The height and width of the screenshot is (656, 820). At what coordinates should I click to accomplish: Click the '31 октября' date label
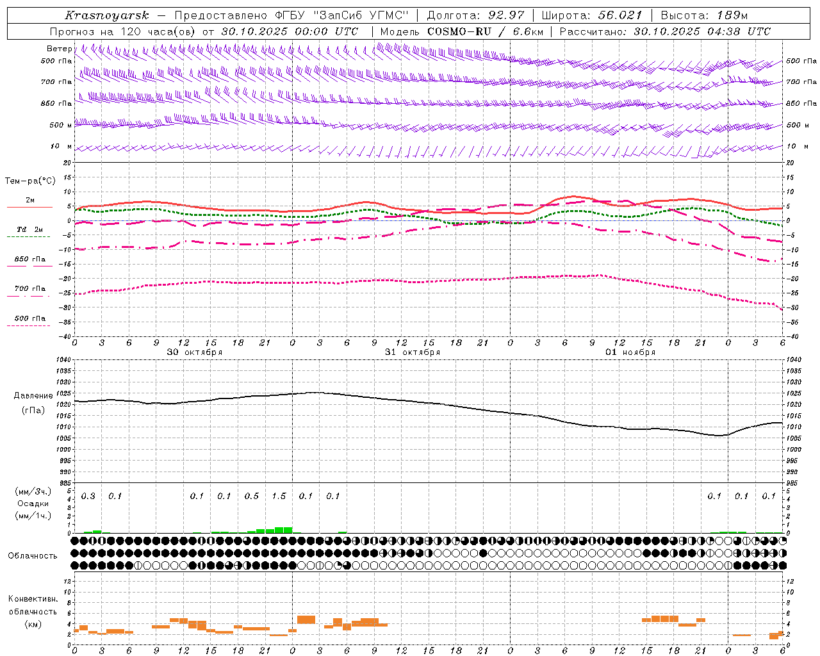pos(413,352)
